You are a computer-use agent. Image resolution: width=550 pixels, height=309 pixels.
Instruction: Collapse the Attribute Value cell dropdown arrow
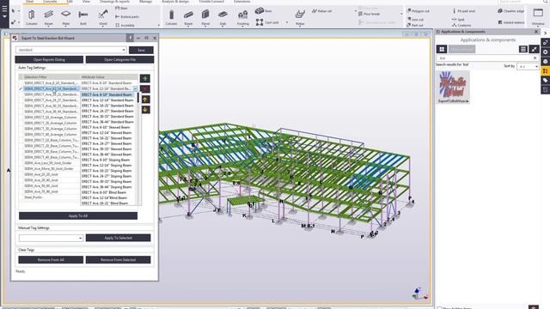[135, 89]
